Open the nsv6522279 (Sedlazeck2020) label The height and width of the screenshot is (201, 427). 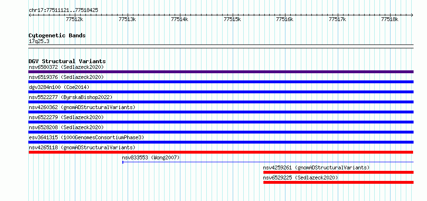click(66, 117)
